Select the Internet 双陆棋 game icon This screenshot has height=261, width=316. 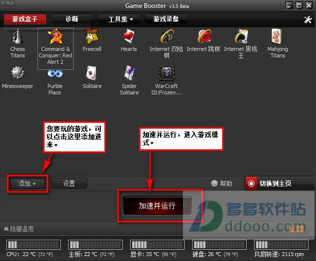[167, 37]
